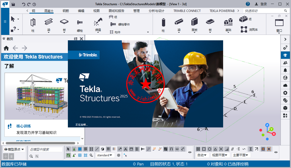
Task: Open the cube reference models side pane icon
Action: click(285, 108)
